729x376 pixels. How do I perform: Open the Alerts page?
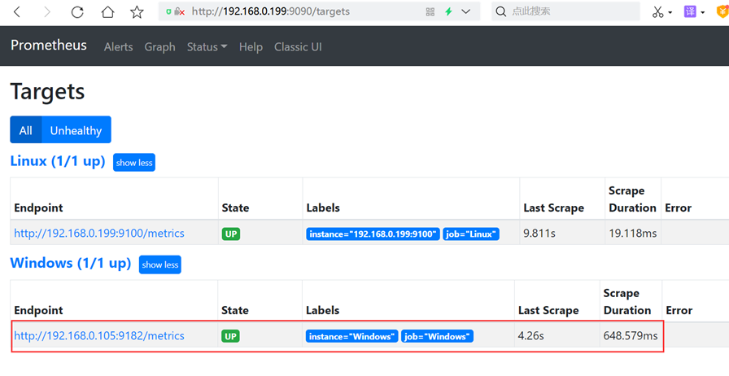[119, 47]
